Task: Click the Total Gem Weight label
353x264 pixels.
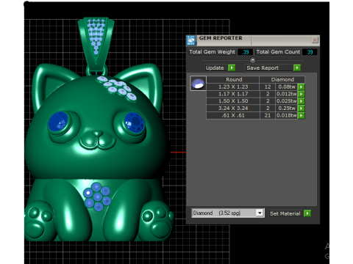Action: (x=212, y=52)
